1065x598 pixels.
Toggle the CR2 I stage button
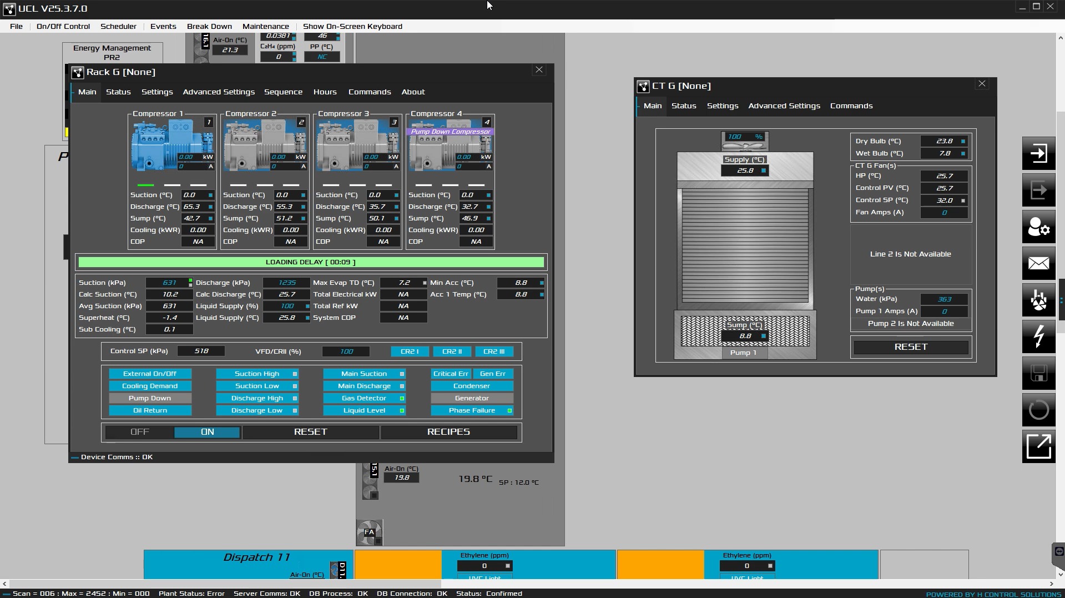[410, 351]
